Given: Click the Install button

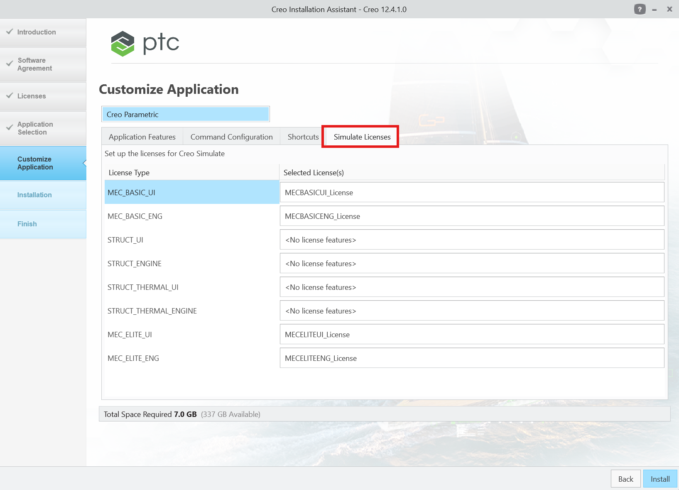Looking at the screenshot, I should (x=660, y=479).
